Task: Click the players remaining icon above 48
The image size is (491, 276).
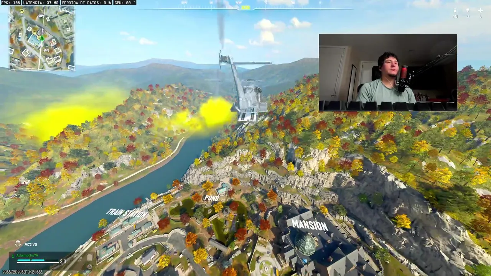Action: click(455, 10)
